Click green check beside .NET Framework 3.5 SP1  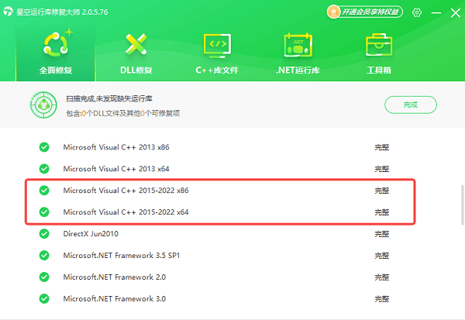(x=44, y=256)
